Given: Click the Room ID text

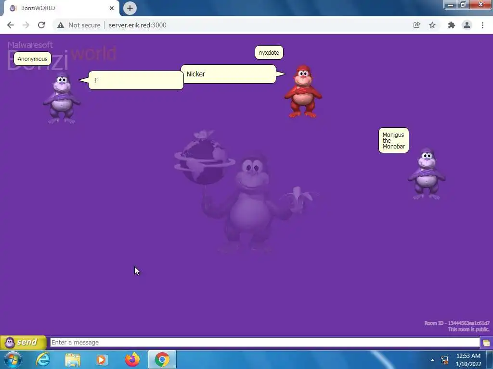Looking at the screenshot, I should 457,323.
